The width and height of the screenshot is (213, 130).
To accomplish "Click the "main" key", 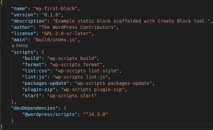I will 20,40.
